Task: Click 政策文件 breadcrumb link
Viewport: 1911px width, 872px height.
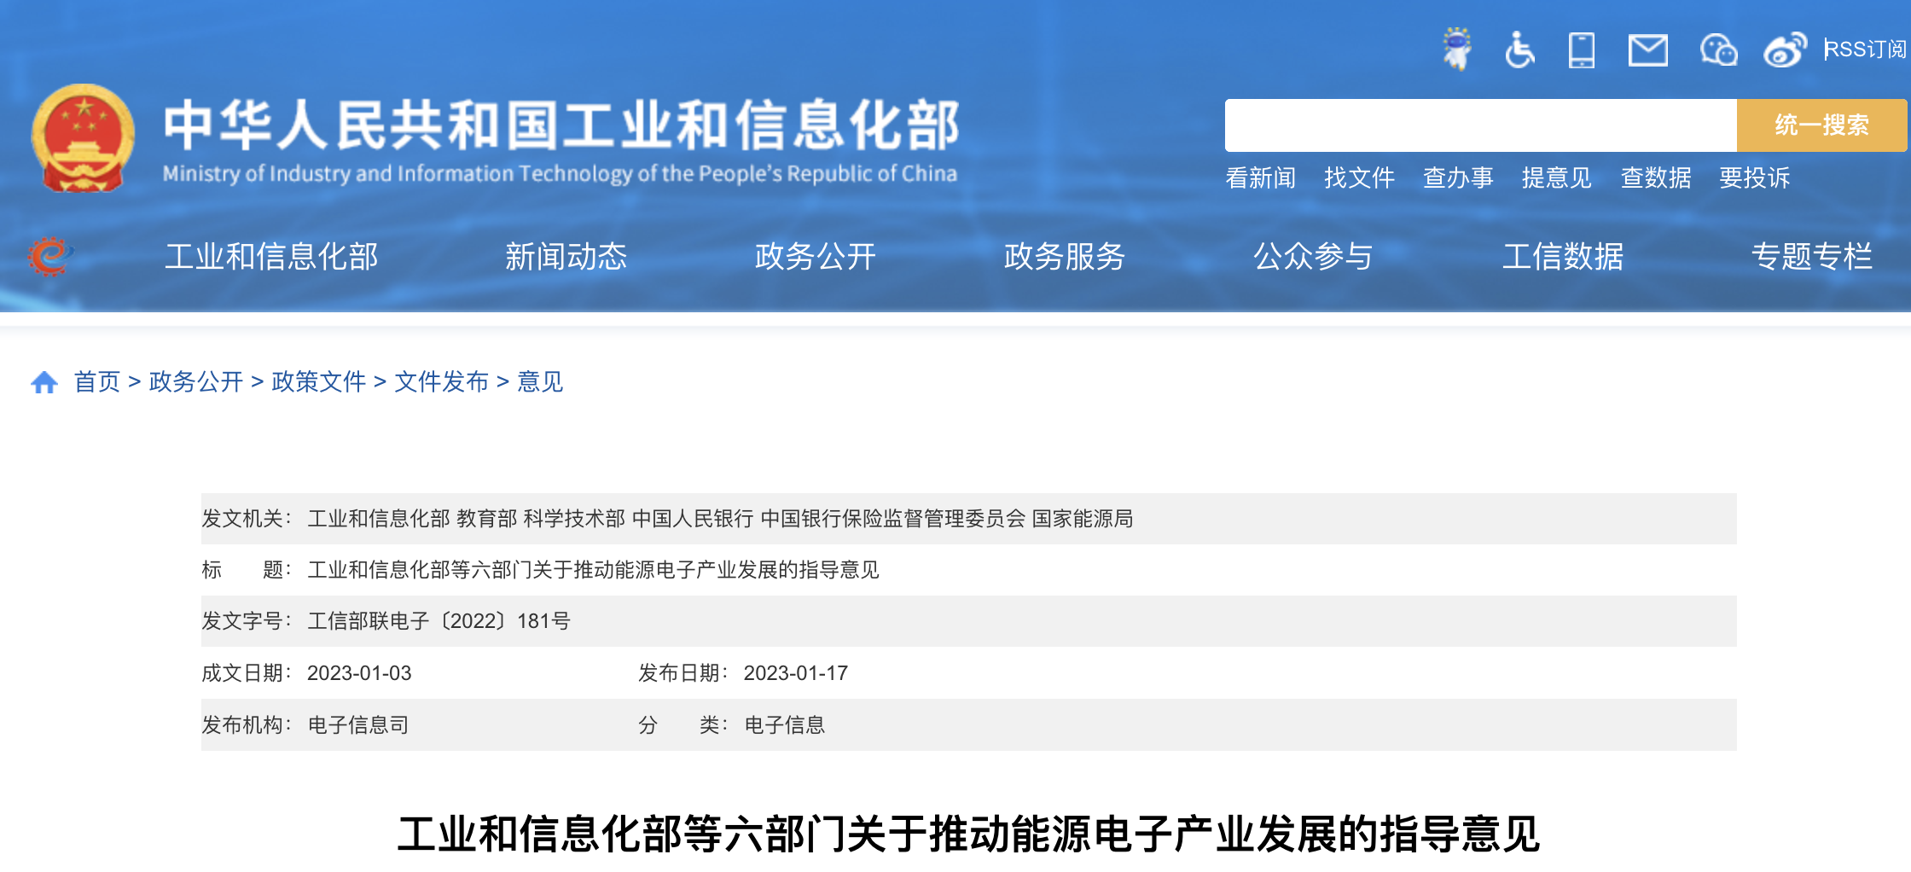Action: pyautogui.click(x=319, y=381)
